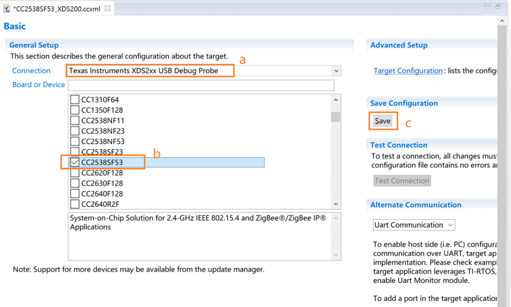511x307 pixels.
Task: Click the ccxml file icon in the tab
Action: pos(6,8)
